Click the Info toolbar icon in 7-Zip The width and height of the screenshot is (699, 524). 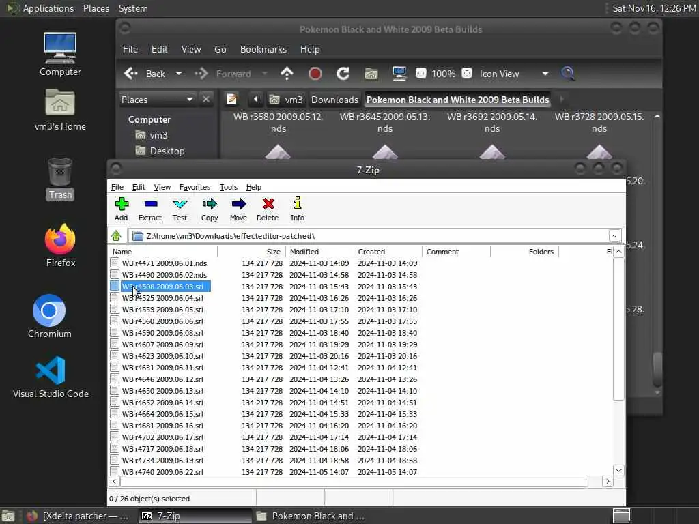(x=298, y=203)
